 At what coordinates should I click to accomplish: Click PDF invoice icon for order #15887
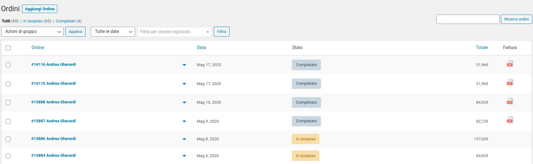point(510,120)
